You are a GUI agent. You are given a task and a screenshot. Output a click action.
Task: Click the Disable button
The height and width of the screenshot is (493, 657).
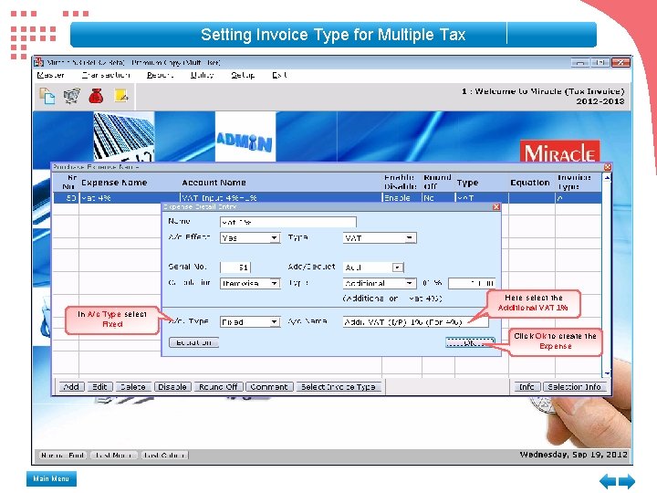pos(172,386)
